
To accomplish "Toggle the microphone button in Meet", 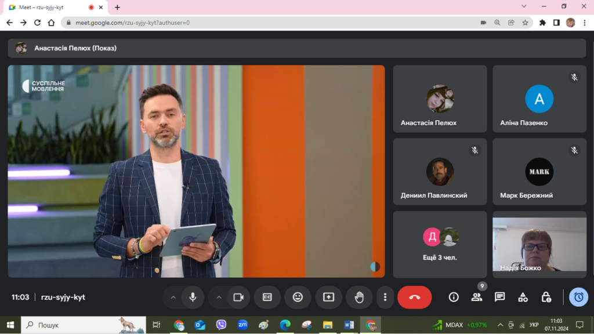I will pyautogui.click(x=193, y=297).
